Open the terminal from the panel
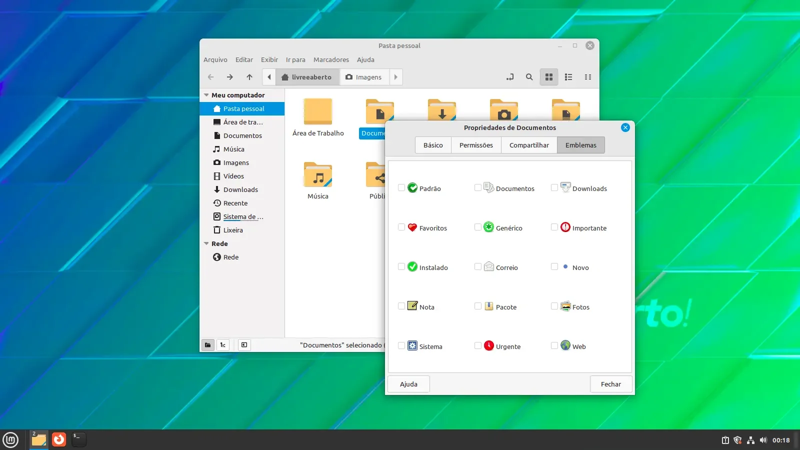The width and height of the screenshot is (800, 450). pyautogui.click(x=79, y=439)
